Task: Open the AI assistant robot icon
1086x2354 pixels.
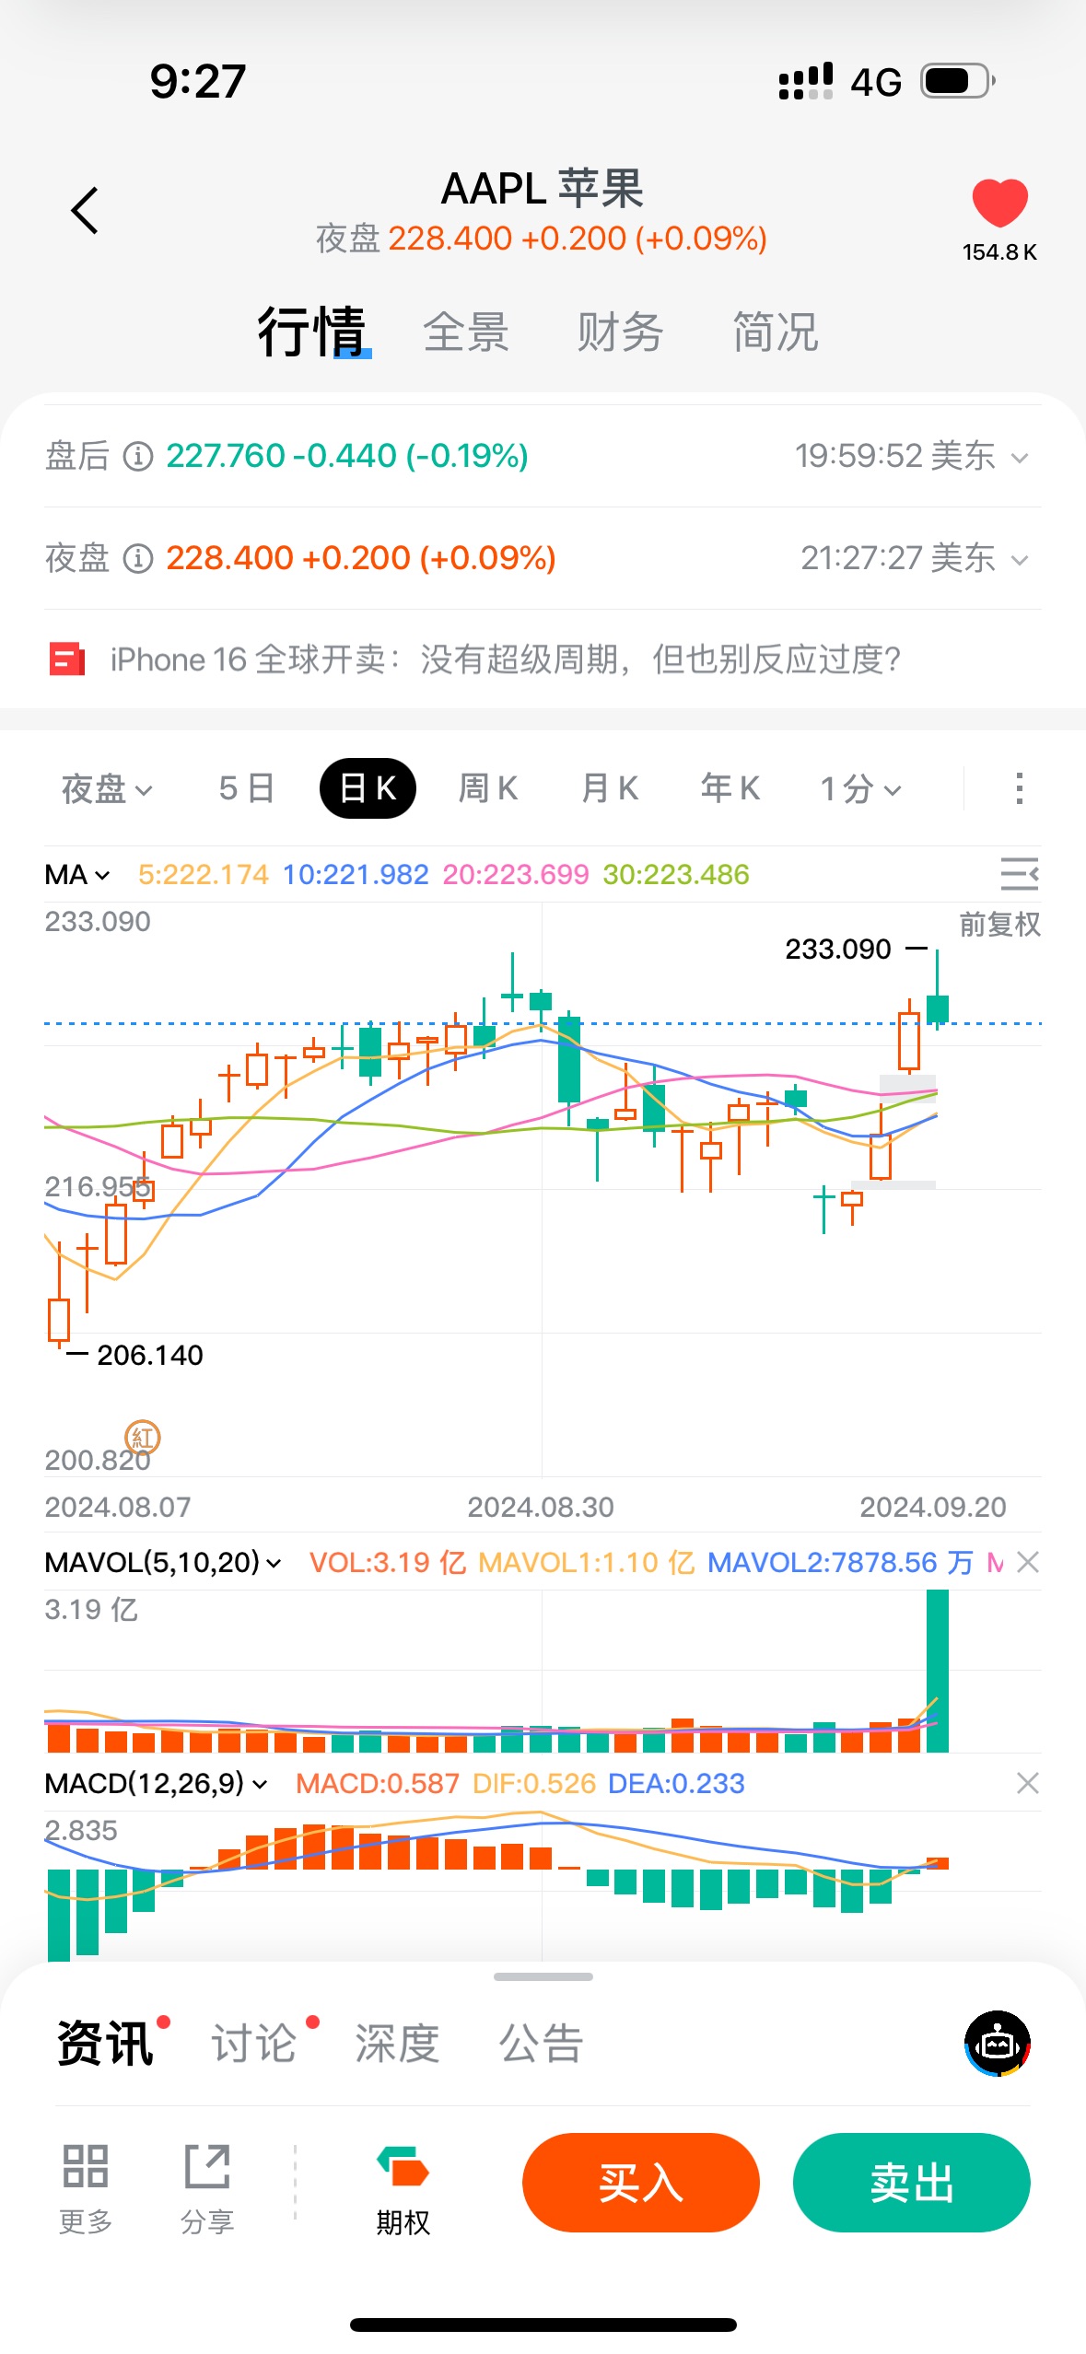Action: [998, 2044]
